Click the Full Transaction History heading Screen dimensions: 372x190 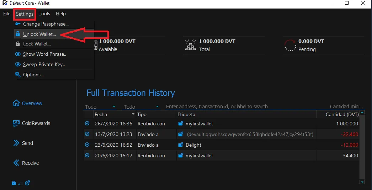click(131, 93)
